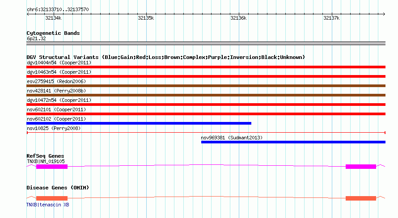Click the dgv10404n54 red variant bar
Viewport: 398px width, 218px height.
[206, 67]
